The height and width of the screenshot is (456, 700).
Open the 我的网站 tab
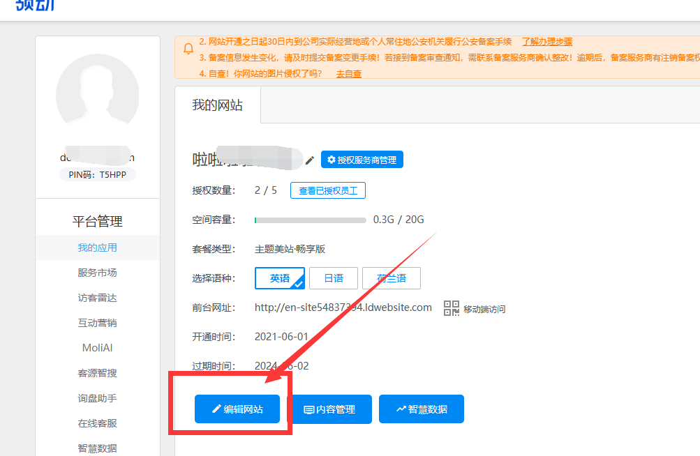click(218, 105)
